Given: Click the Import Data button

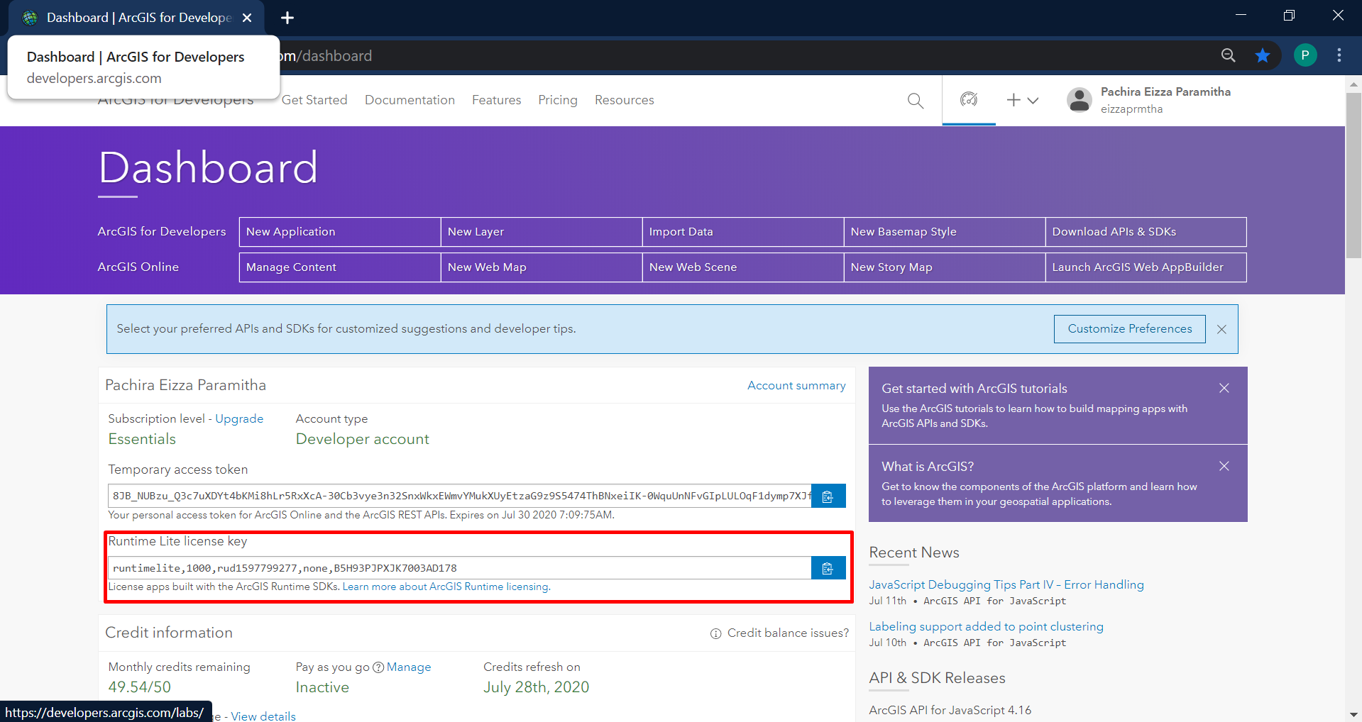Looking at the screenshot, I should (x=743, y=232).
